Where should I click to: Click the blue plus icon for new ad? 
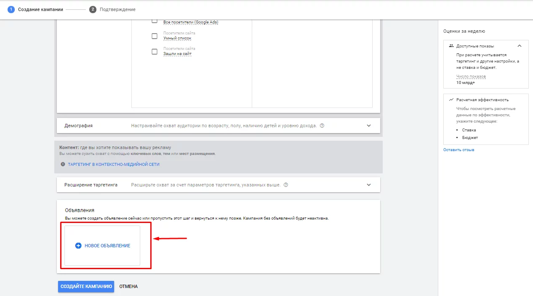click(x=78, y=246)
